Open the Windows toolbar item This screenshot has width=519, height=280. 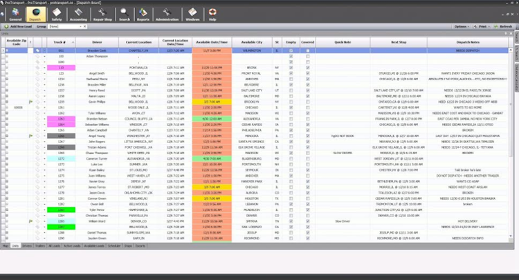(192, 15)
